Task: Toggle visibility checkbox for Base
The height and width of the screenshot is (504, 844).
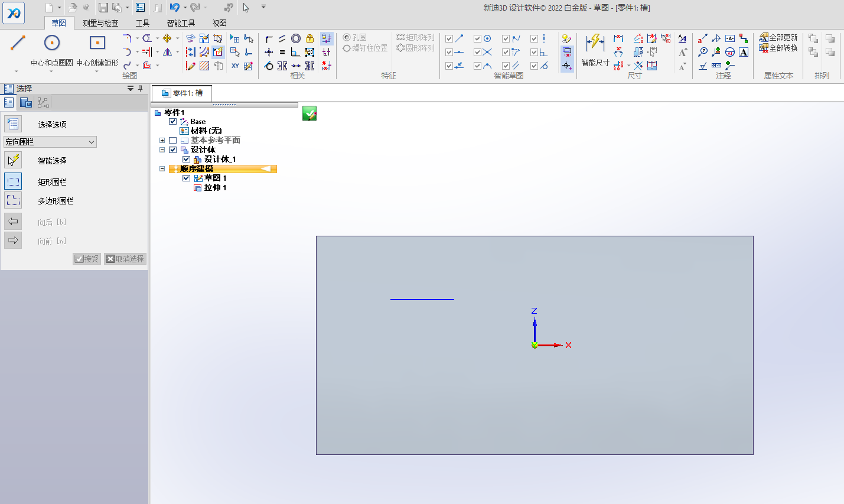Action: [x=173, y=121]
